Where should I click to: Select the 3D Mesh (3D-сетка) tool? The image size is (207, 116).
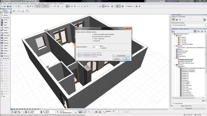coord(5,56)
